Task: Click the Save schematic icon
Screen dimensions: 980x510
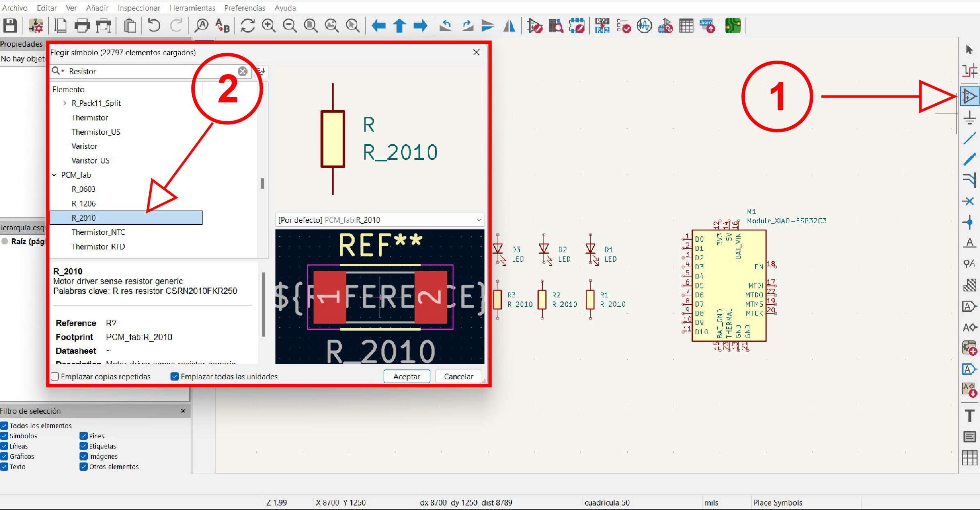Action: tap(10, 26)
